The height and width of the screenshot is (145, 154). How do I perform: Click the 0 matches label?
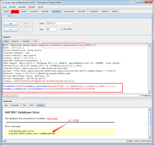coord(146,96)
